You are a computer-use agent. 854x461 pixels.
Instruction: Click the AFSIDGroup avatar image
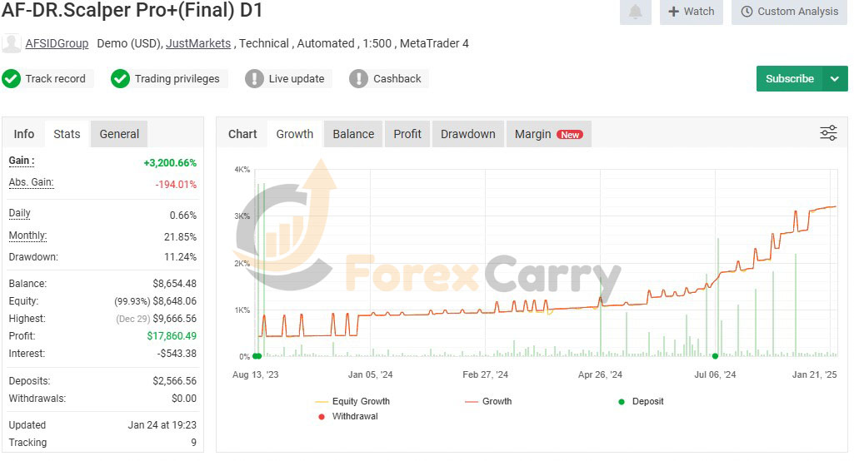coord(12,43)
